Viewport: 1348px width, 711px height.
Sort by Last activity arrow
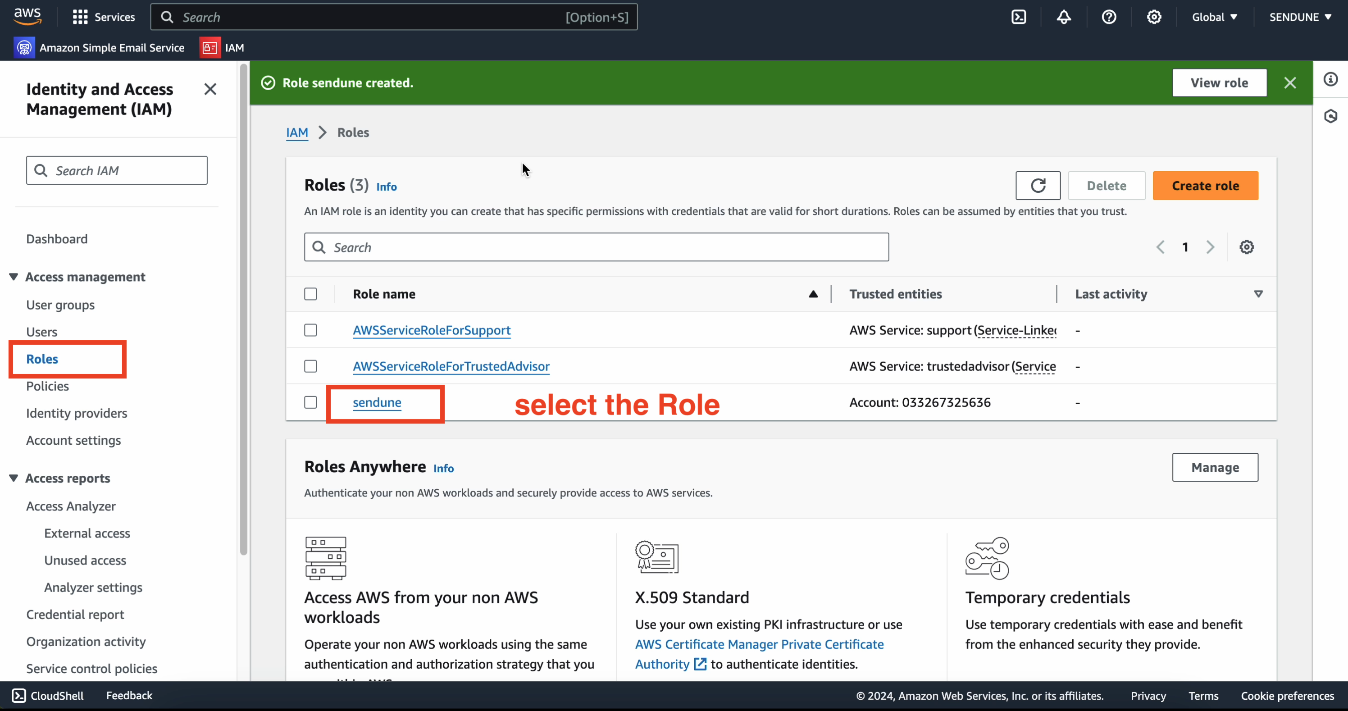(x=1258, y=294)
